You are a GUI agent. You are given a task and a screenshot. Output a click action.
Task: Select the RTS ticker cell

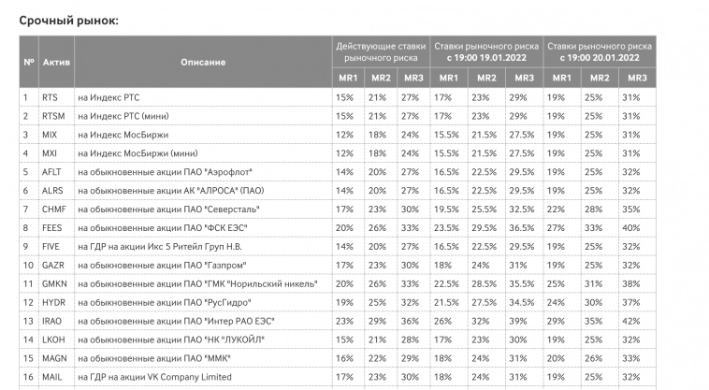tap(51, 97)
